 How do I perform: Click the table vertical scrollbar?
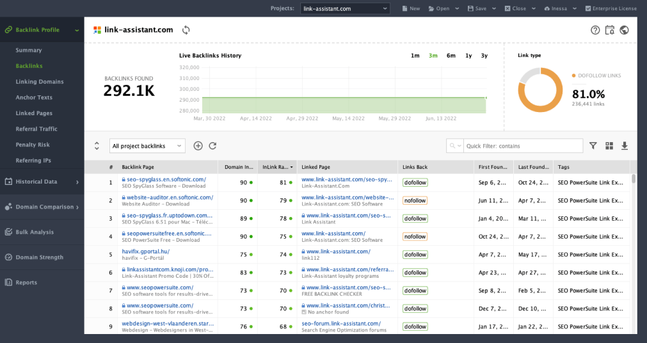(x=634, y=179)
